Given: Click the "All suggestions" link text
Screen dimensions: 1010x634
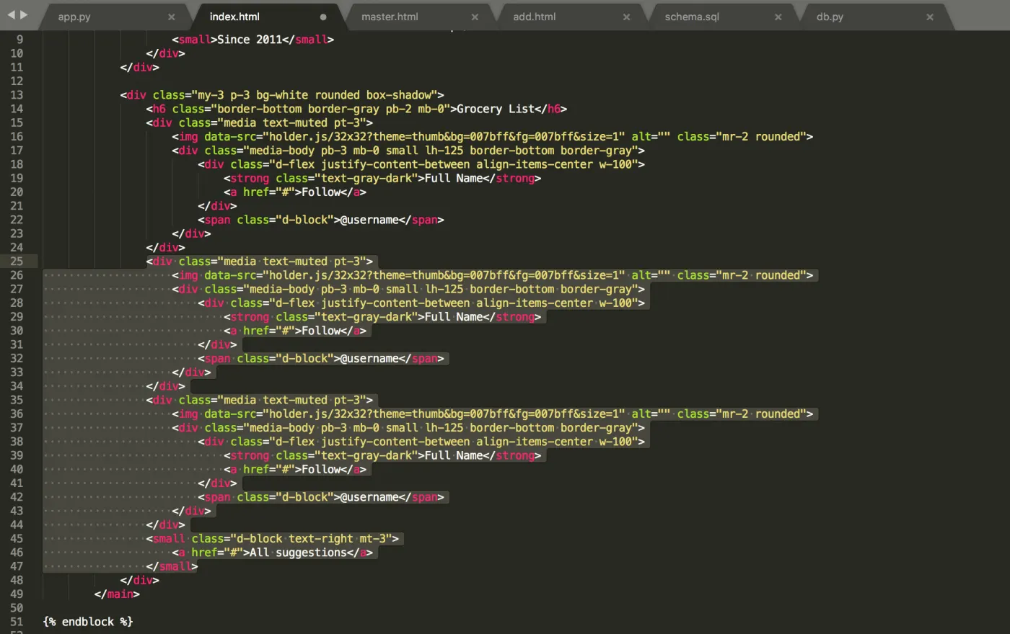Looking at the screenshot, I should tap(298, 553).
